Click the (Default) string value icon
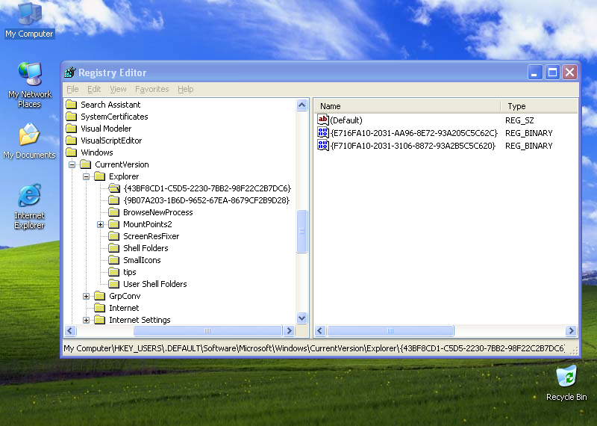Screen dimensions: 597x426 coord(322,120)
